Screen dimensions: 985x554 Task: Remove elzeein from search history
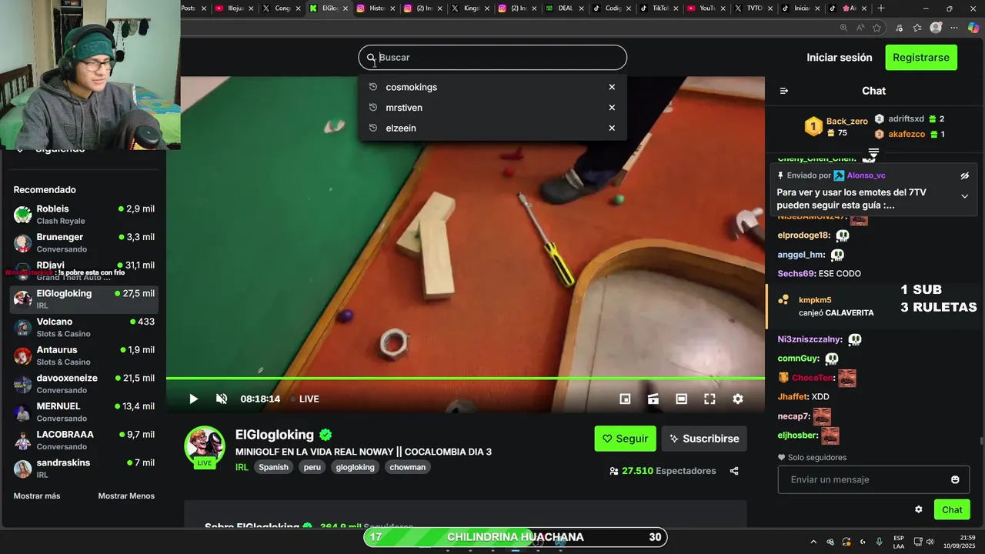tap(612, 128)
